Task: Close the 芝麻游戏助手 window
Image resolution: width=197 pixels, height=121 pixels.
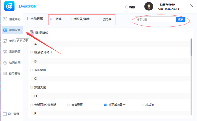Action: tap(192, 6)
